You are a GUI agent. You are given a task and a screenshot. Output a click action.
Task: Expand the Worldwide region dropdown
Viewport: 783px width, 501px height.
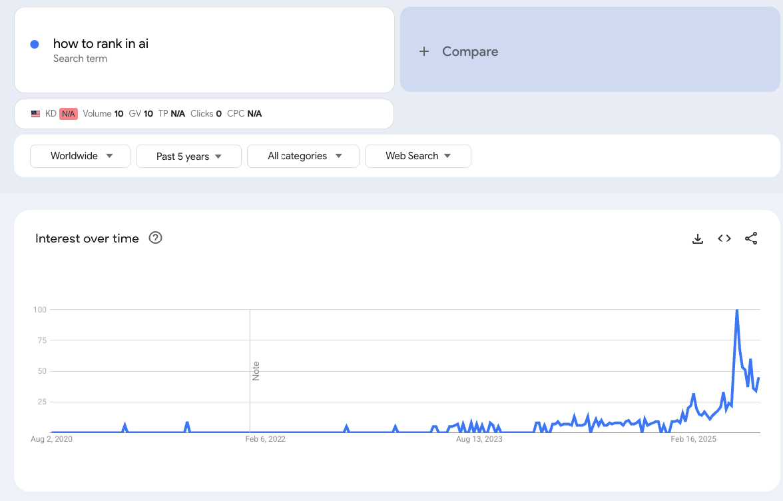[x=80, y=156]
